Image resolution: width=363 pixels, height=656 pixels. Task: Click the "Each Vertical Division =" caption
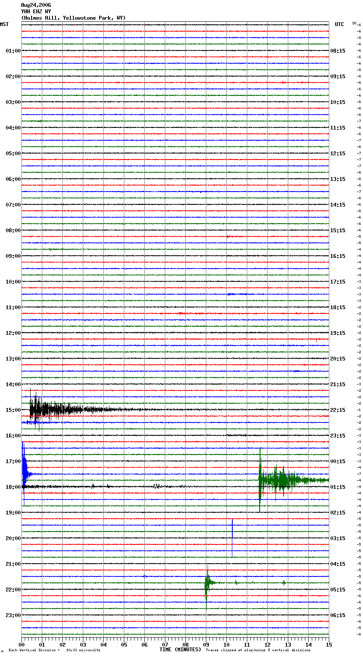click(34, 650)
